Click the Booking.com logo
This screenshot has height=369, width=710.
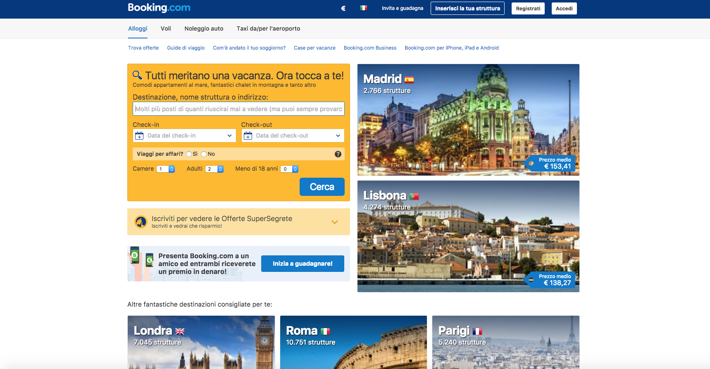pyautogui.click(x=159, y=8)
